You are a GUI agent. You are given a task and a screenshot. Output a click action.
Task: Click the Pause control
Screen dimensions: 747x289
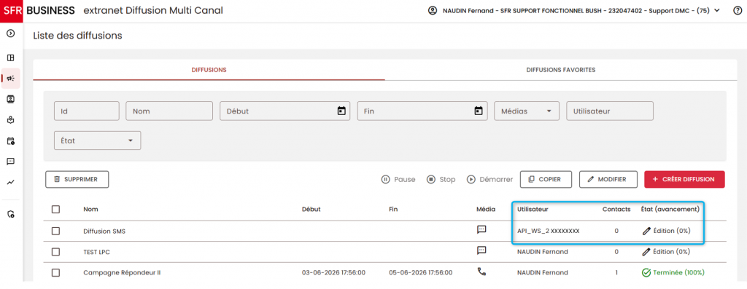click(x=398, y=179)
